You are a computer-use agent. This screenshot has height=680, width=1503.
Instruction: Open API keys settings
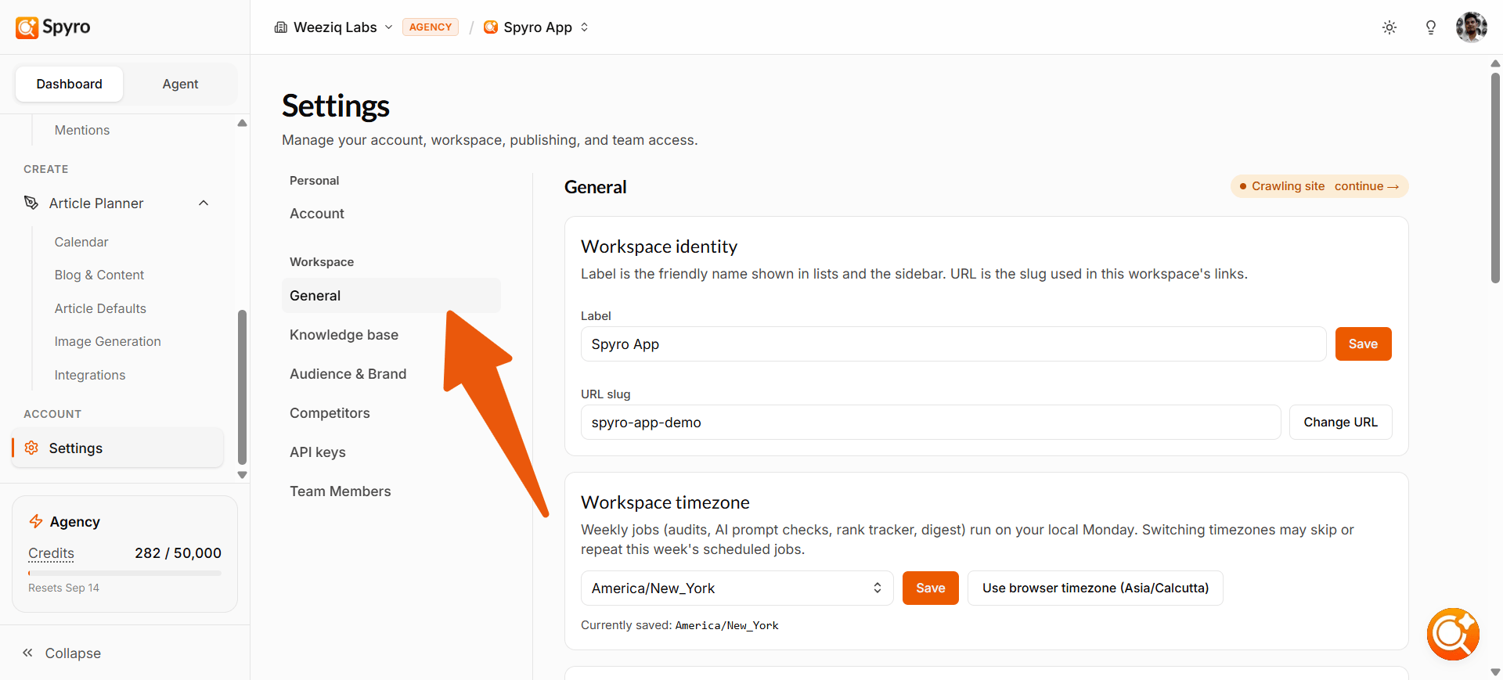(x=318, y=452)
